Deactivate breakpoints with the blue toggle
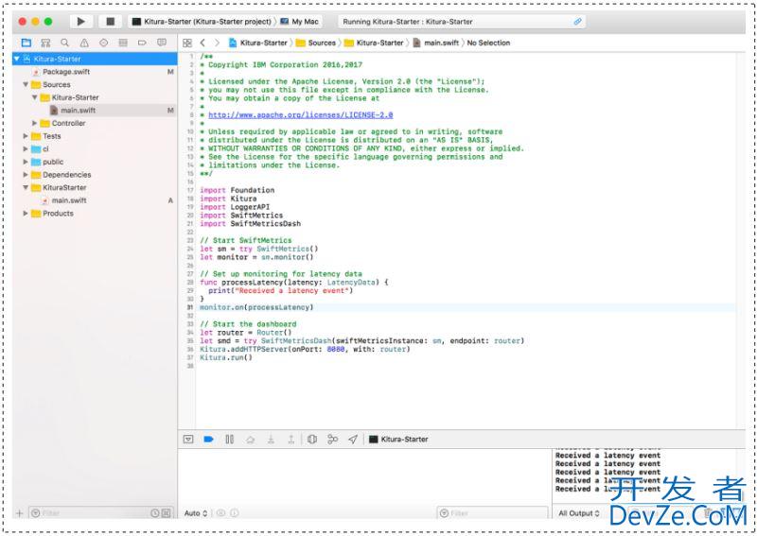This screenshot has height=536, width=757. [208, 439]
